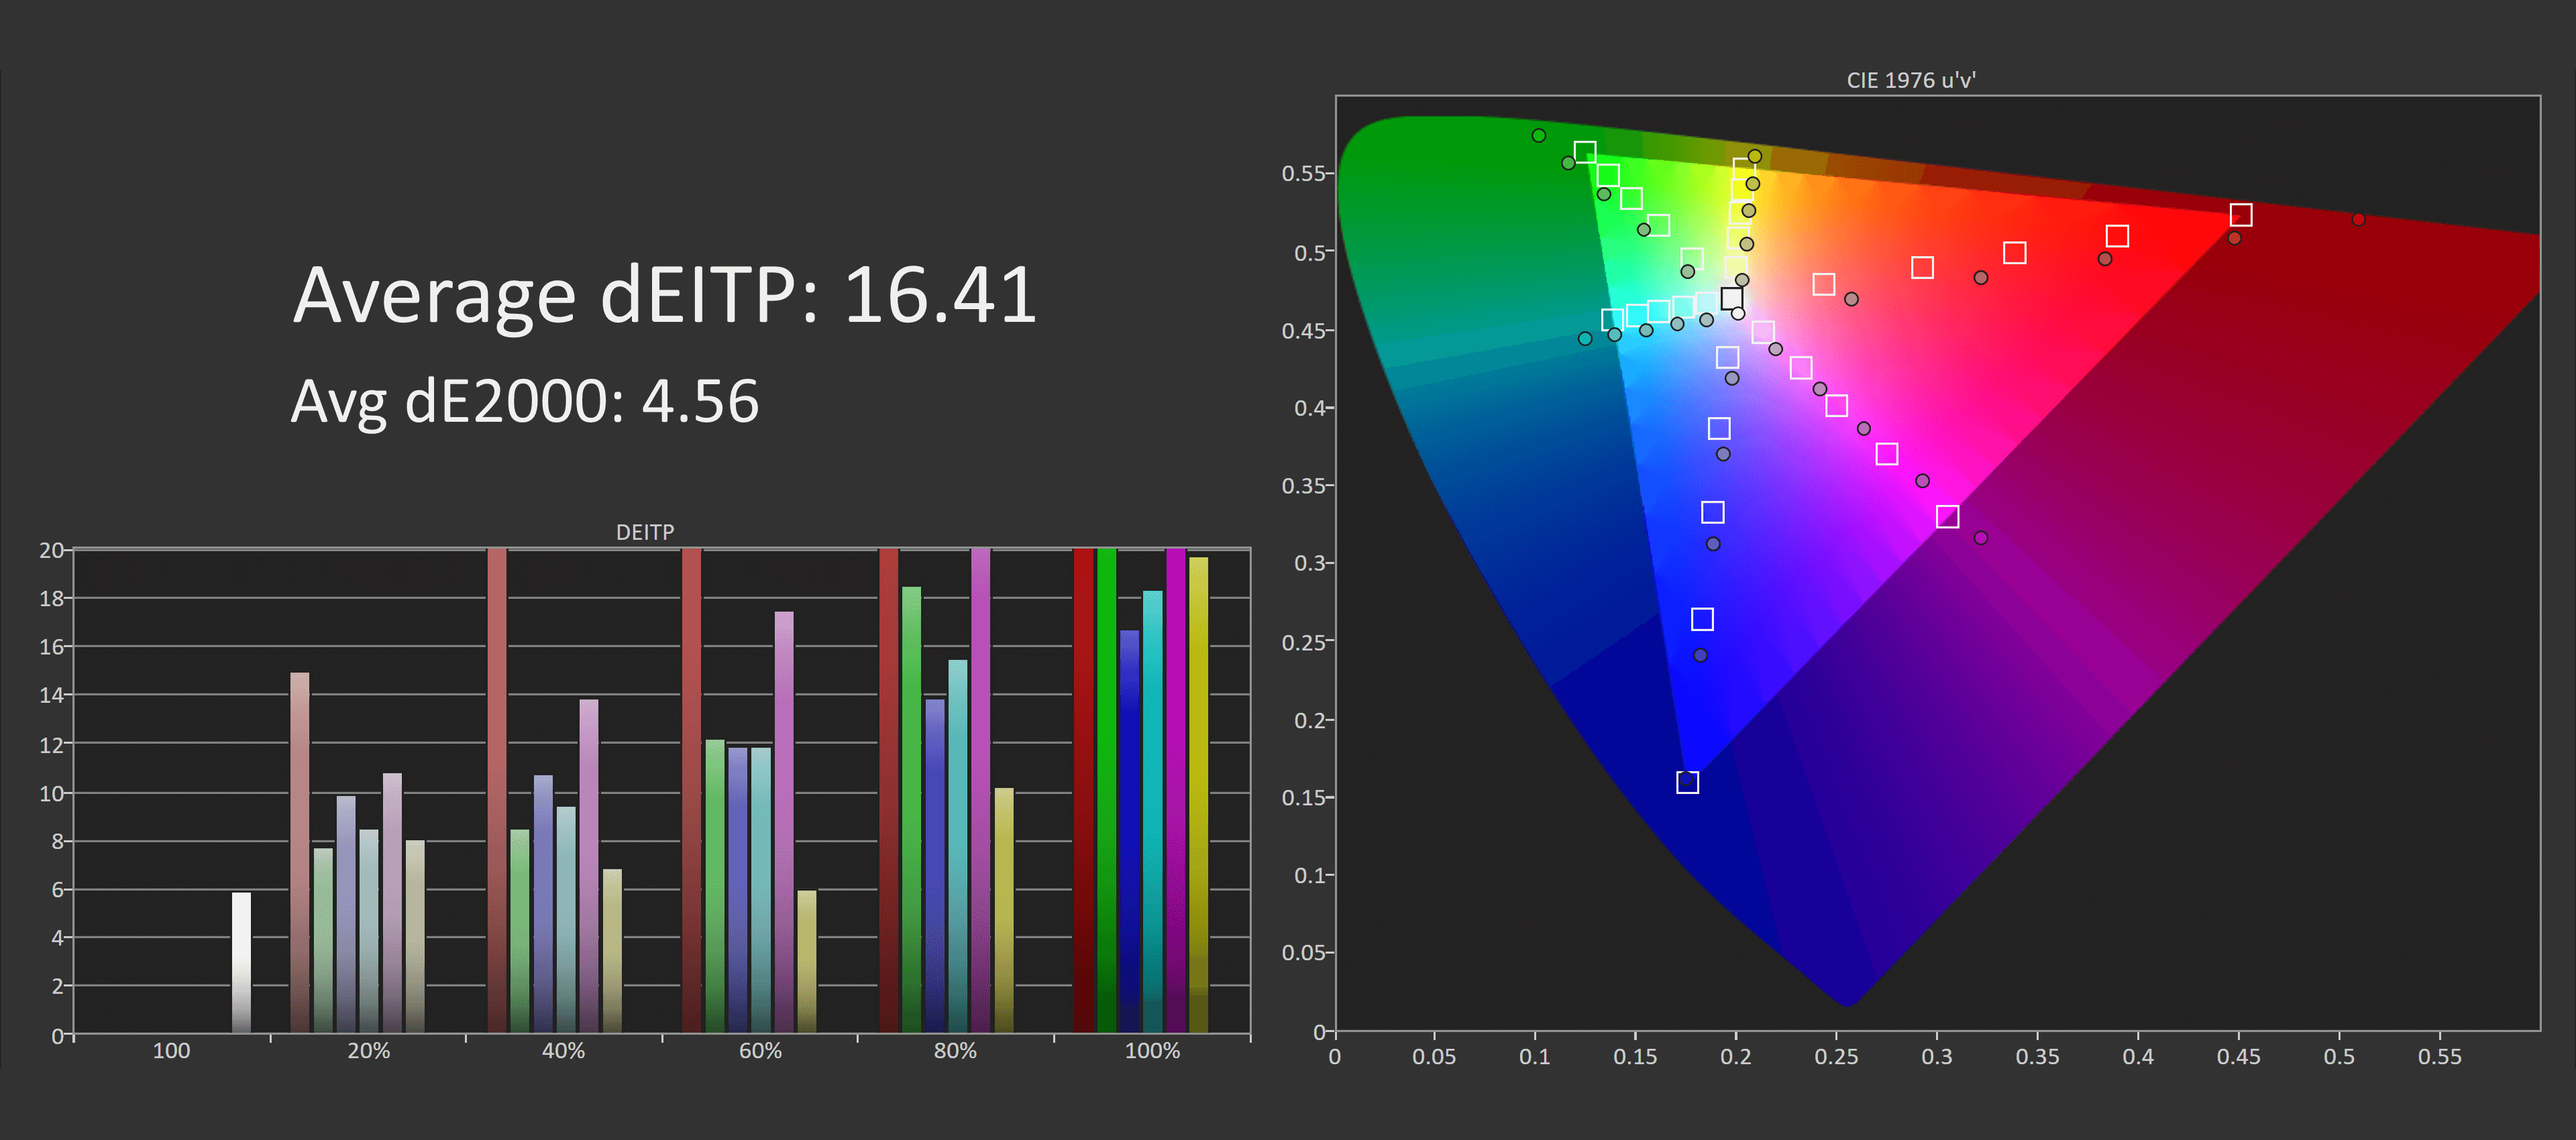The width and height of the screenshot is (2576, 1140).
Task: Click the "100%" saturation label below the bars
Action: pos(1153,1051)
